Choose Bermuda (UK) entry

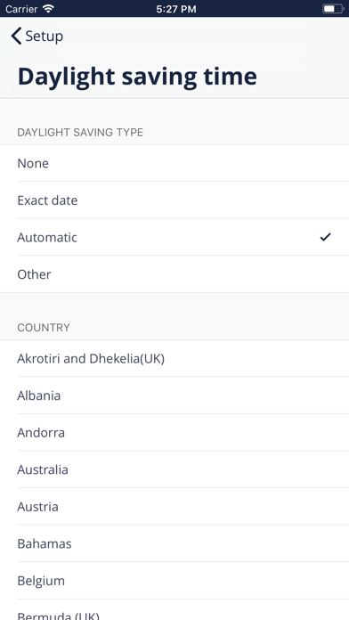pyautogui.click(x=174, y=609)
